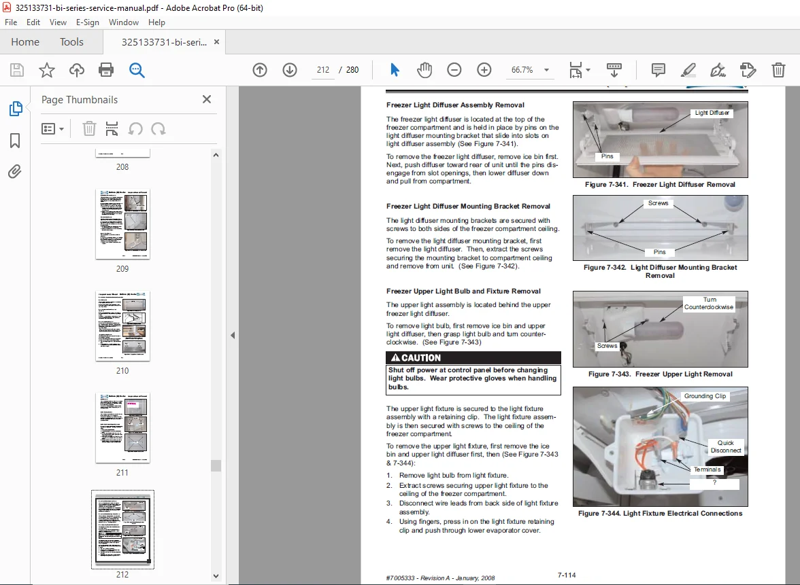The width and height of the screenshot is (800, 585).
Task: Click the 'Figure 7-344. Light Fixture Electrical Connections' caption
Action: tap(660, 513)
